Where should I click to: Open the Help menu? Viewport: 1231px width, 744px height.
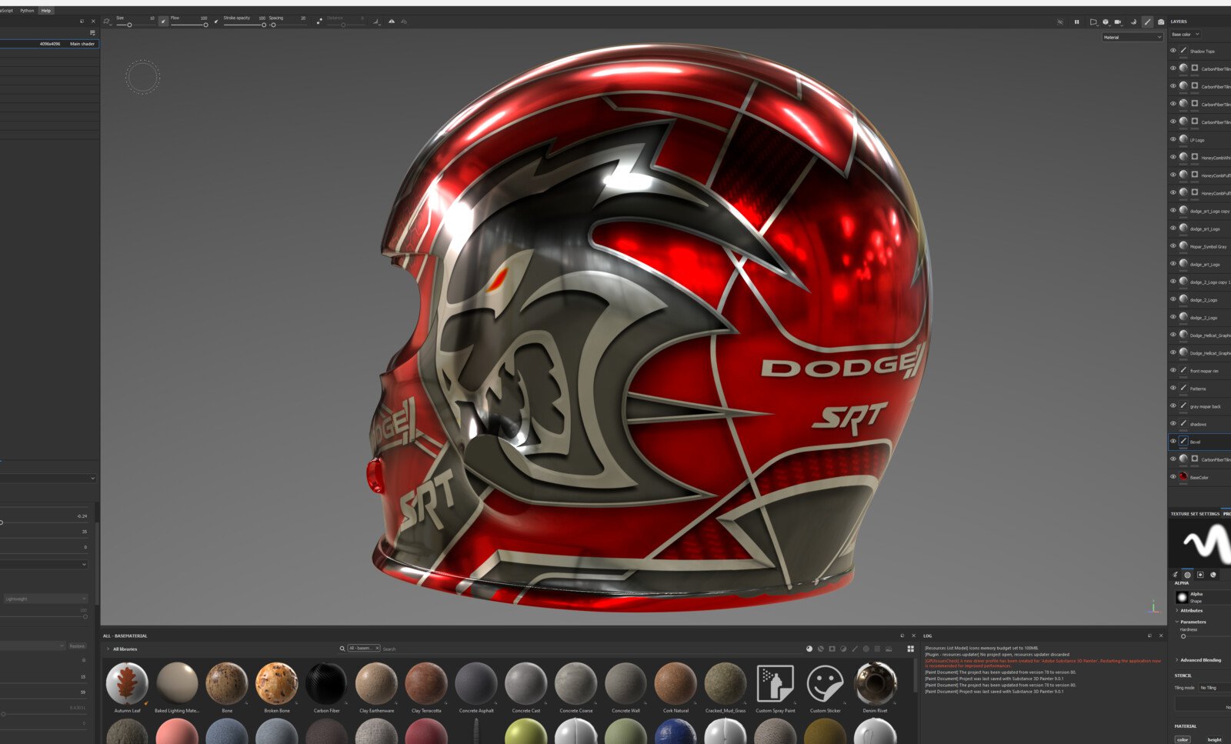[45, 11]
